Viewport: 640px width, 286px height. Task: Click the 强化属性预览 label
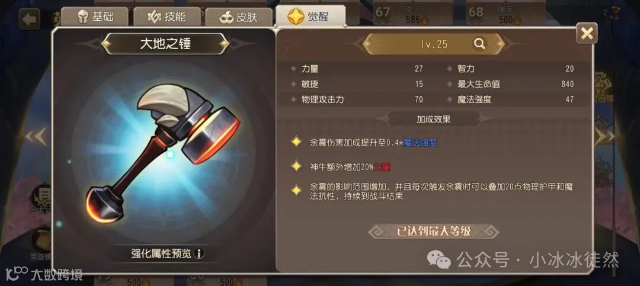click(161, 254)
